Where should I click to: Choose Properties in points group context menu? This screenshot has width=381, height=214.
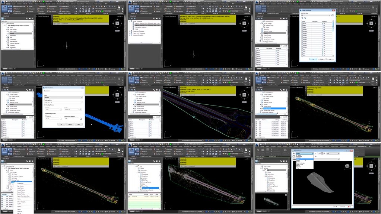(20, 183)
